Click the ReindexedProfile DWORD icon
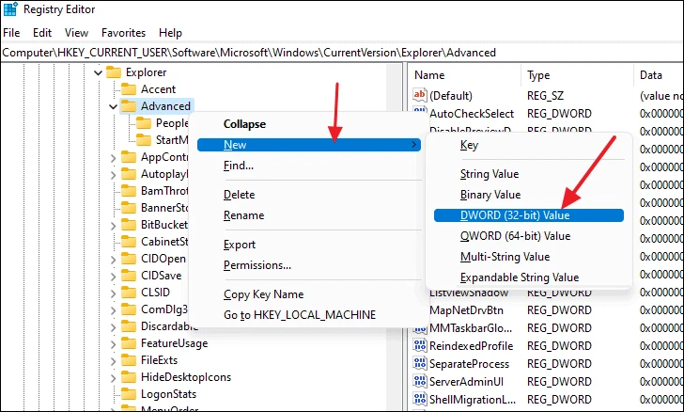This screenshot has height=412, width=684. tap(420, 345)
